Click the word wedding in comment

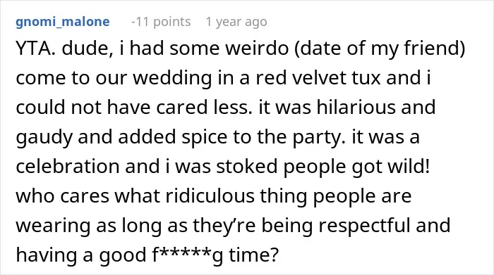click(172, 79)
